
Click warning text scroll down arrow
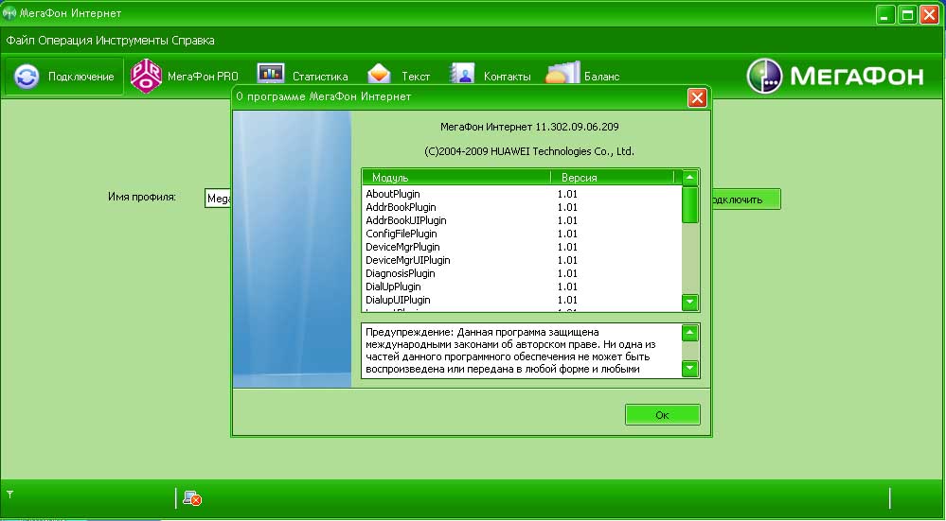(x=689, y=368)
